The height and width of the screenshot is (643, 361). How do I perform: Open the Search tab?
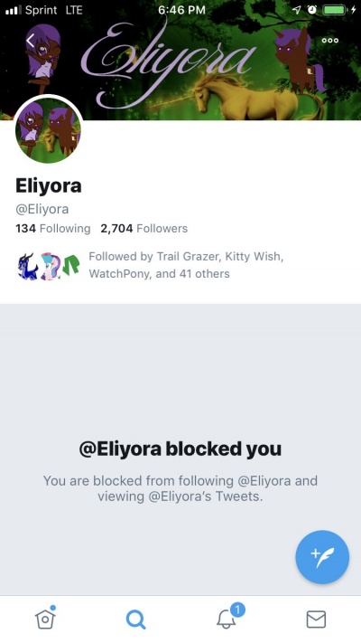(135, 619)
